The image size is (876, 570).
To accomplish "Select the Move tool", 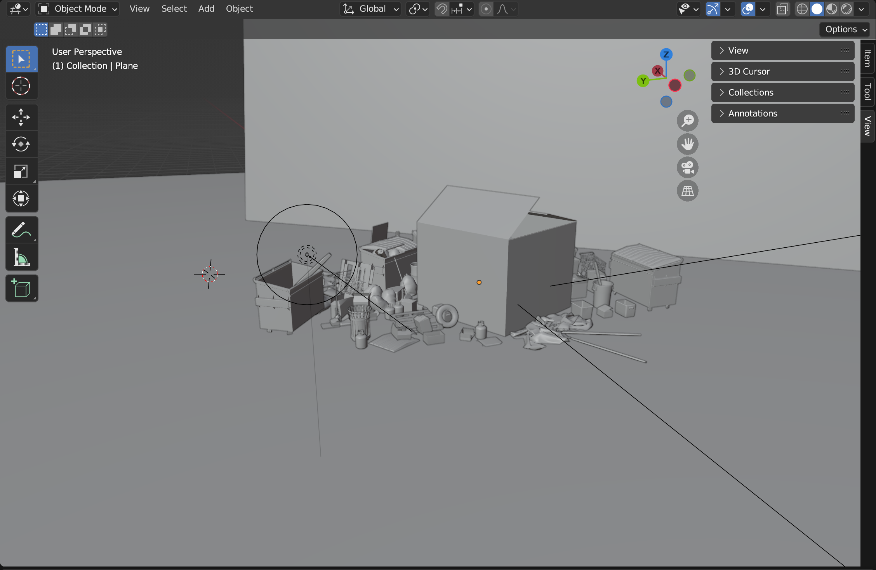I will point(21,117).
